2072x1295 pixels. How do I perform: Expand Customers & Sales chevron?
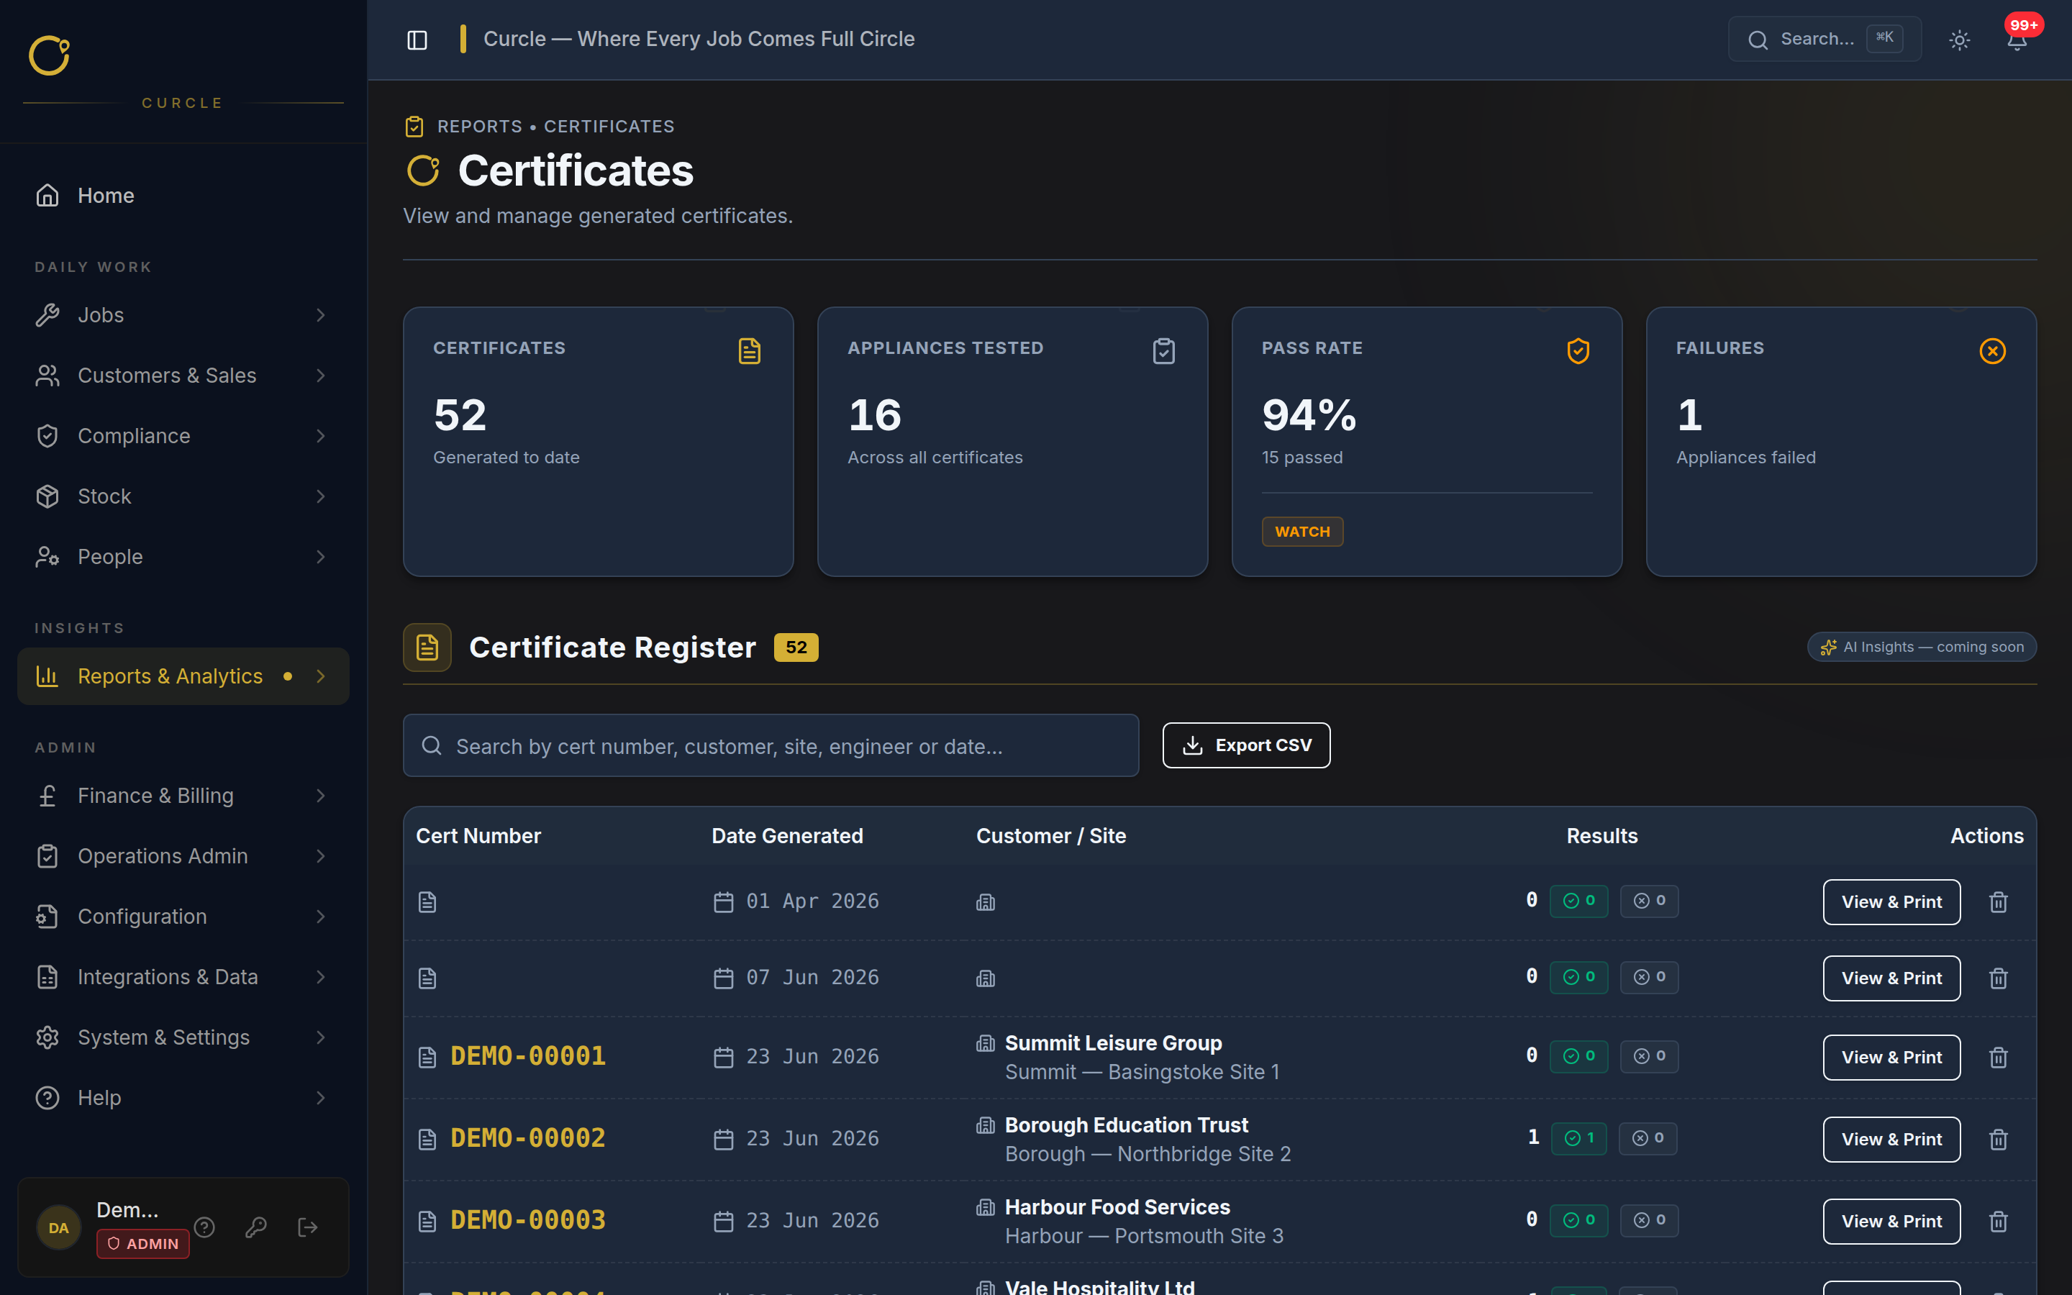[x=320, y=375]
